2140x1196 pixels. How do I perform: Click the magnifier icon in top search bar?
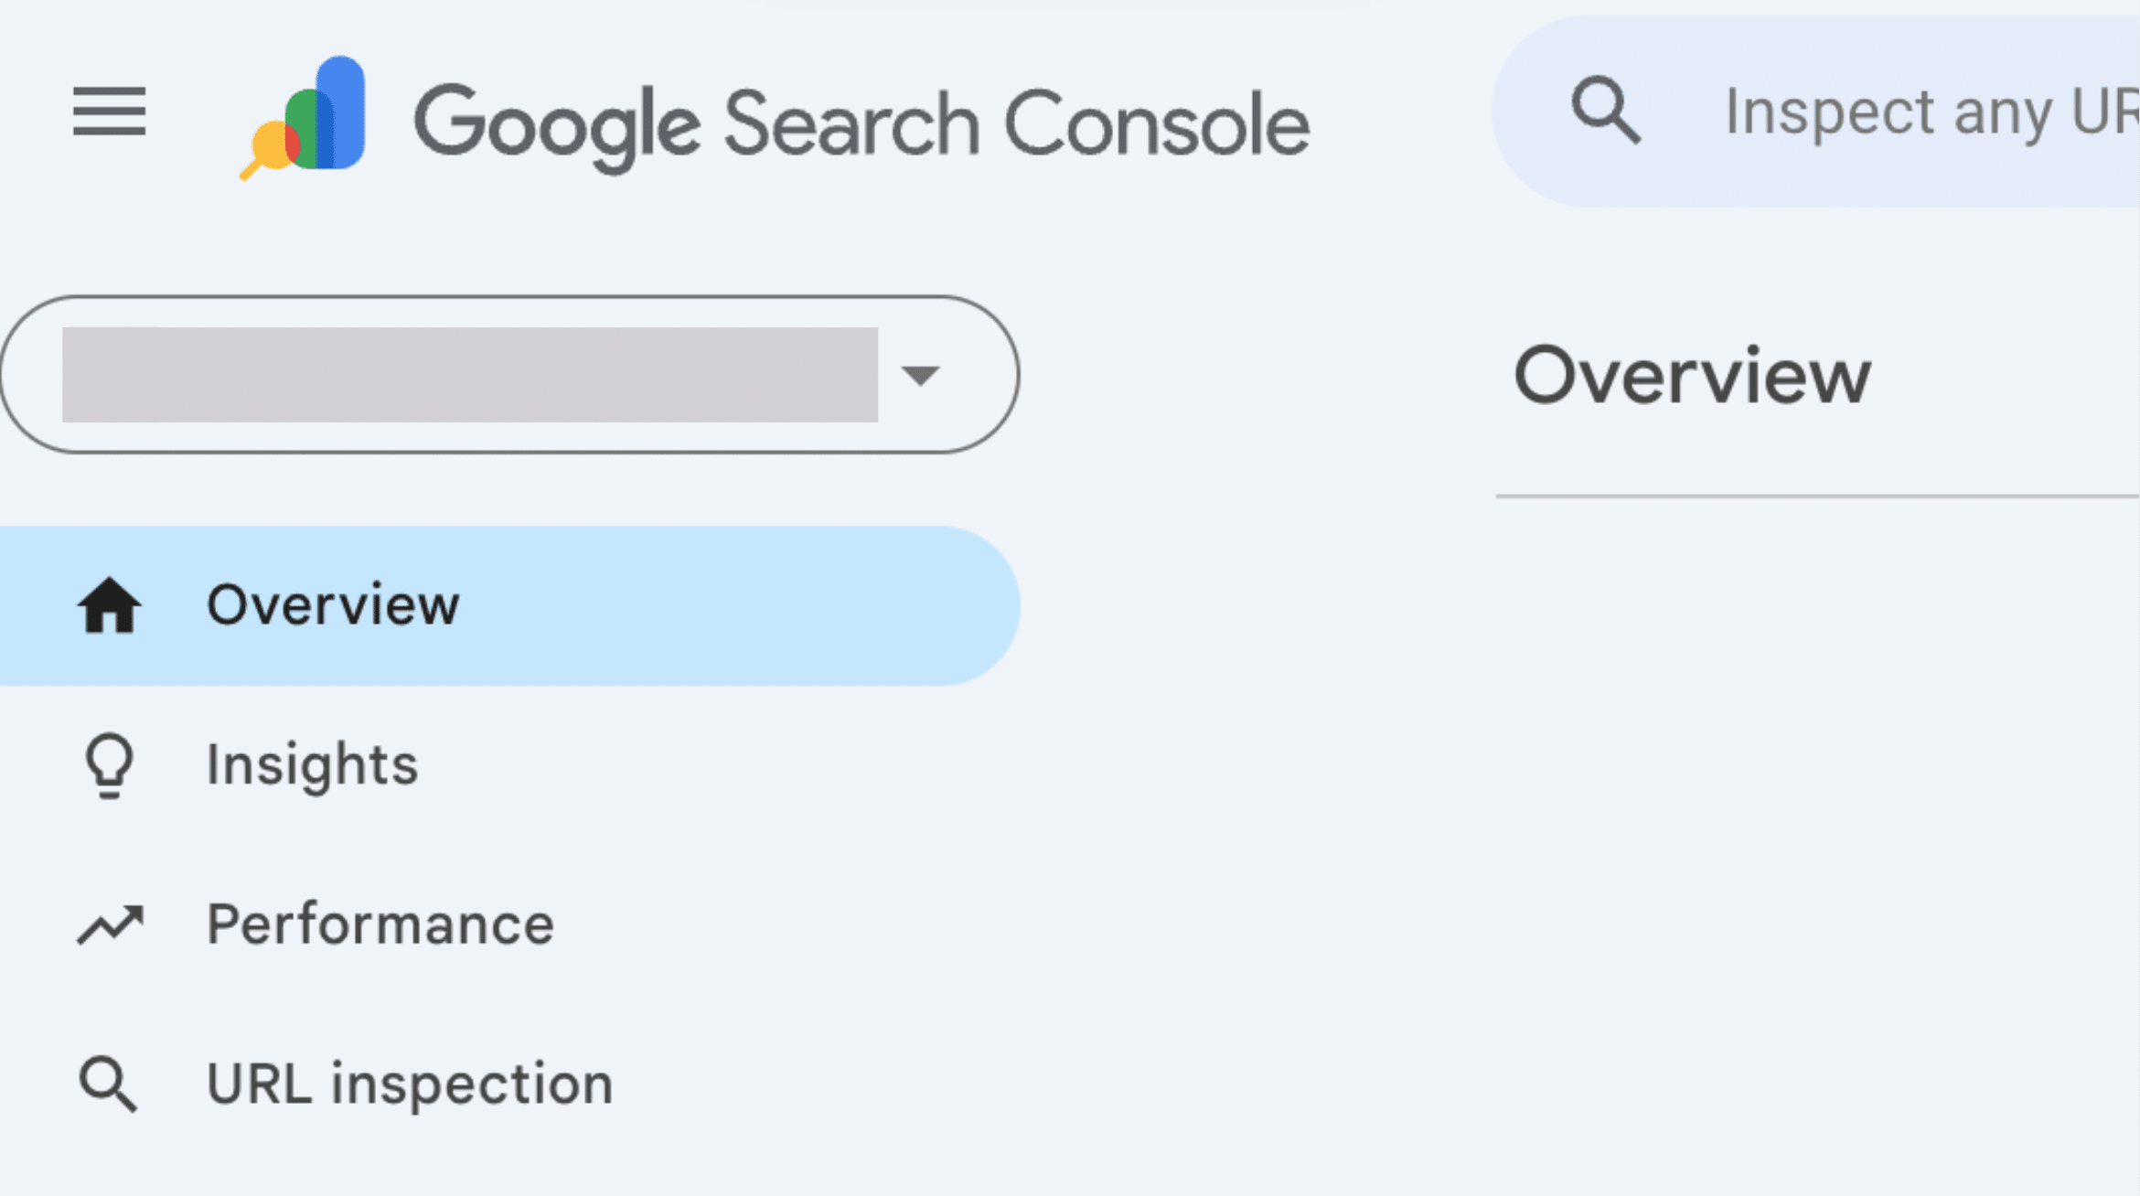1605,111
